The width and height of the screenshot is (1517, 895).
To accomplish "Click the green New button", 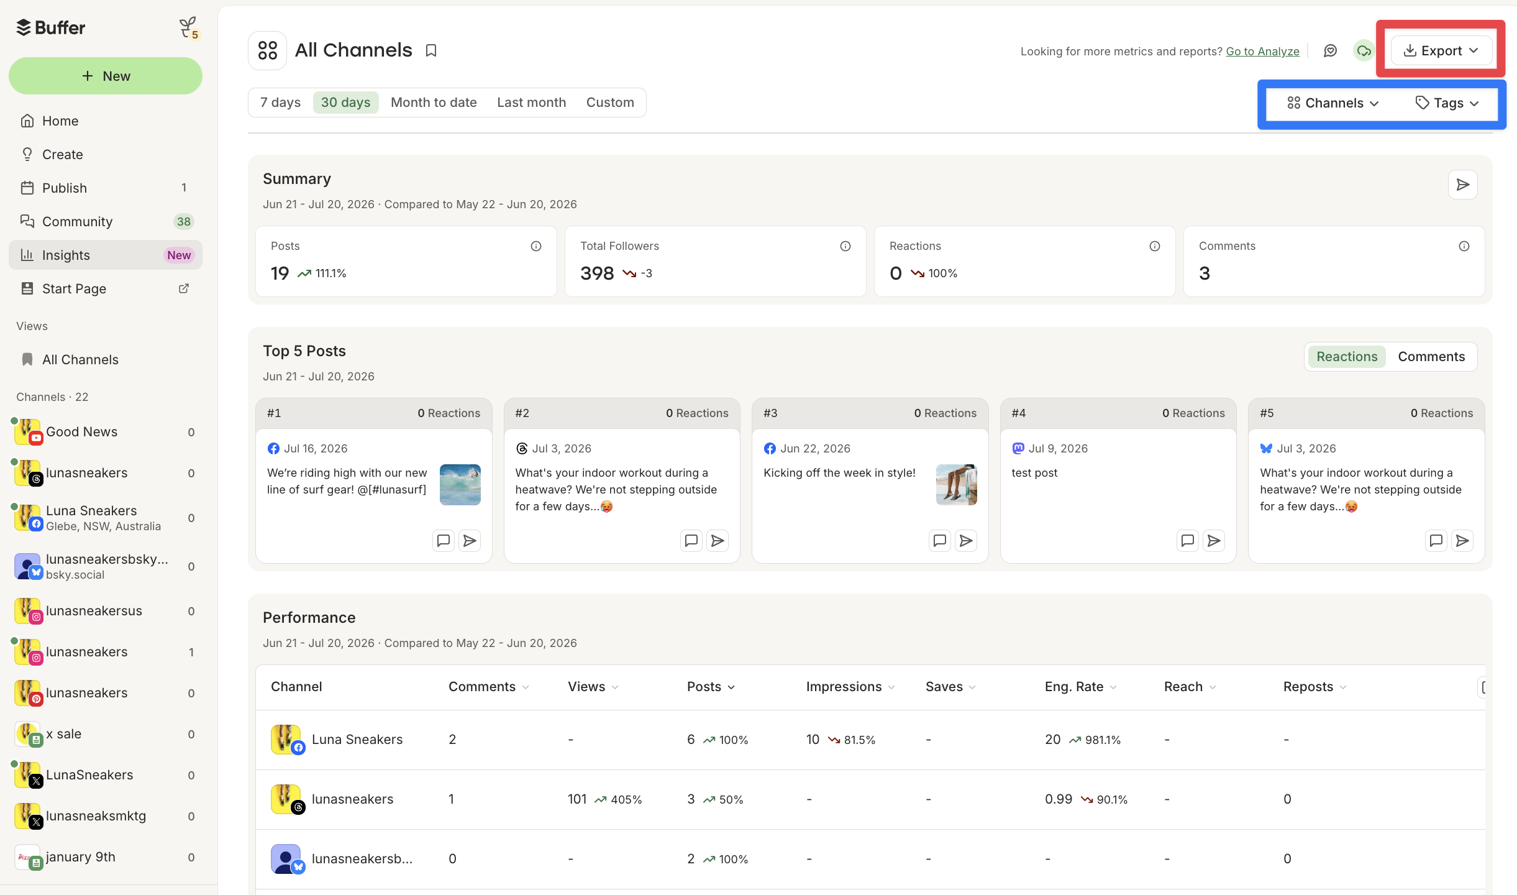I will [x=106, y=76].
